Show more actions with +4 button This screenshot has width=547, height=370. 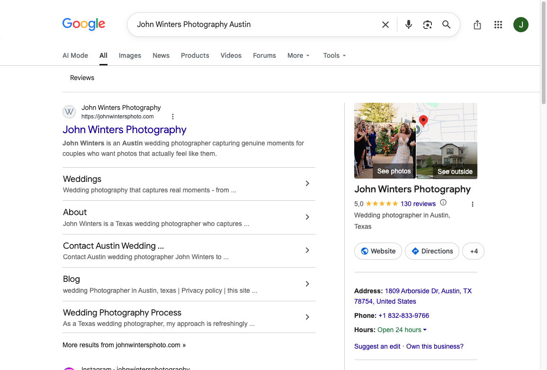(474, 251)
